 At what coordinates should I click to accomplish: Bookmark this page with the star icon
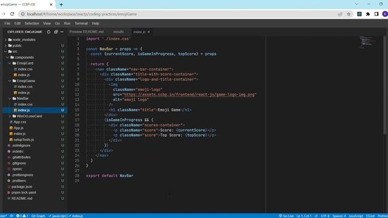tap(349, 14)
